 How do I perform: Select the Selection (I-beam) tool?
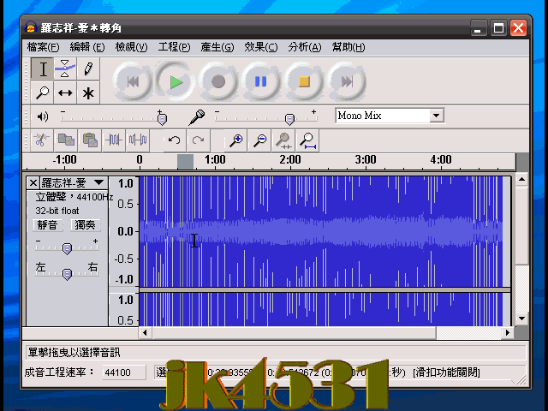tap(43, 68)
